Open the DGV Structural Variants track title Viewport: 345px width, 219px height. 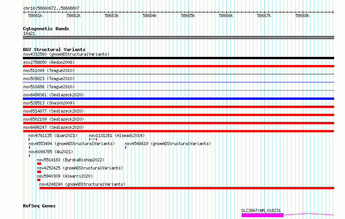pos(54,50)
